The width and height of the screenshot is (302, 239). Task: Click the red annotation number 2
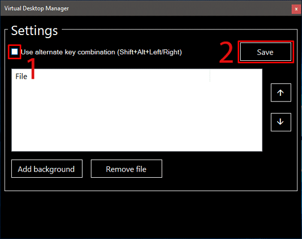click(226, 53)
